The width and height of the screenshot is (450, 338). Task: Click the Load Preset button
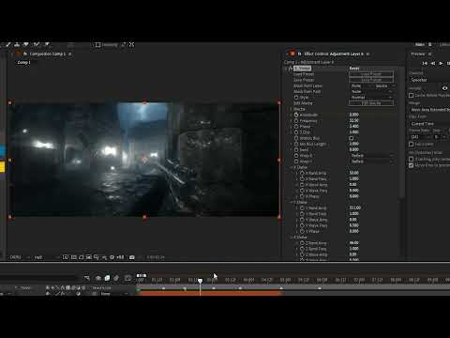371,74
